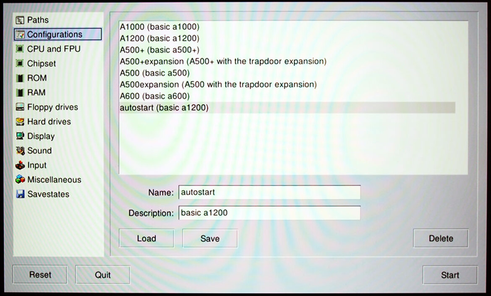This screenshot has height=296, width=491.
Task: Open the Sound settings icon
Action: click(x=20, y=151)
